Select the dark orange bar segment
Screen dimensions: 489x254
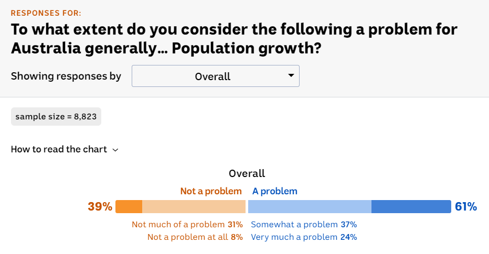click(x=129, y=206)
